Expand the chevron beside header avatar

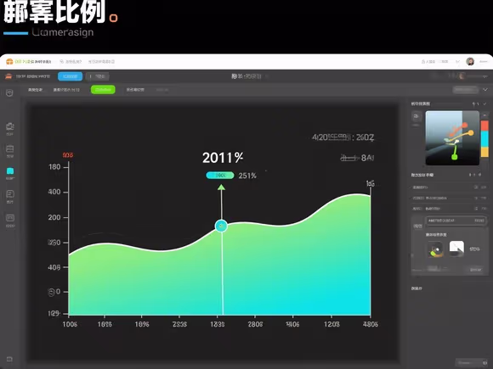pos(458,61)
